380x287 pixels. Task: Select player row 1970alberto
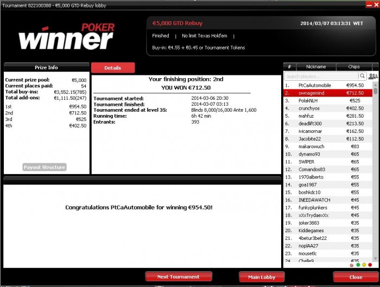(x=328, y=177)
